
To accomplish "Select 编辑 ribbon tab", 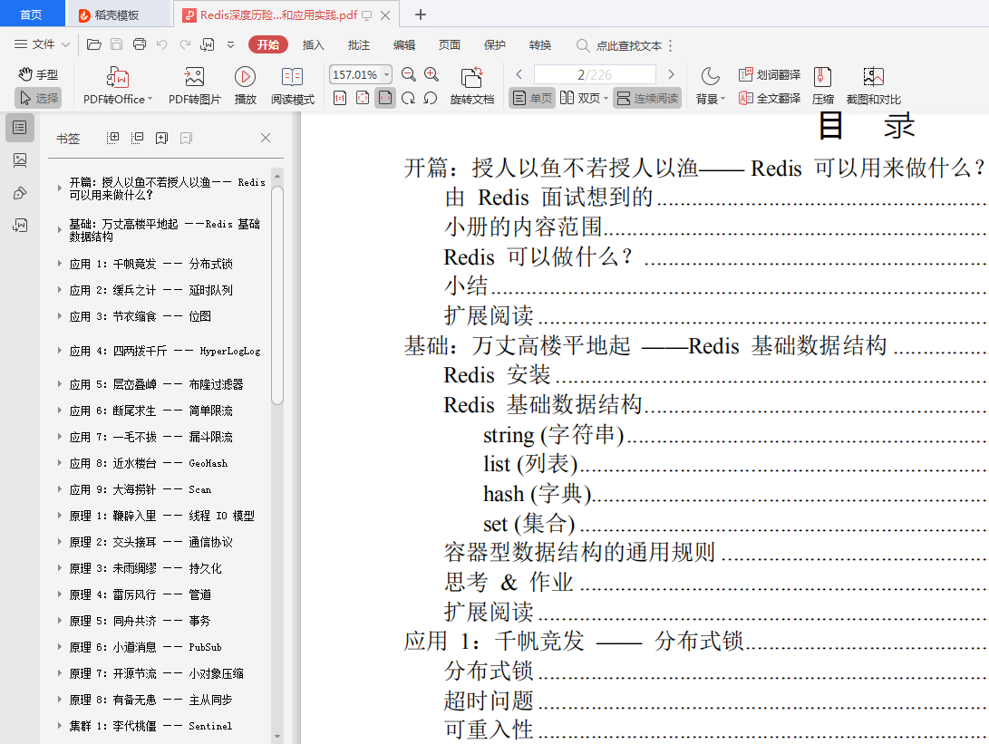I will point(403,44).
